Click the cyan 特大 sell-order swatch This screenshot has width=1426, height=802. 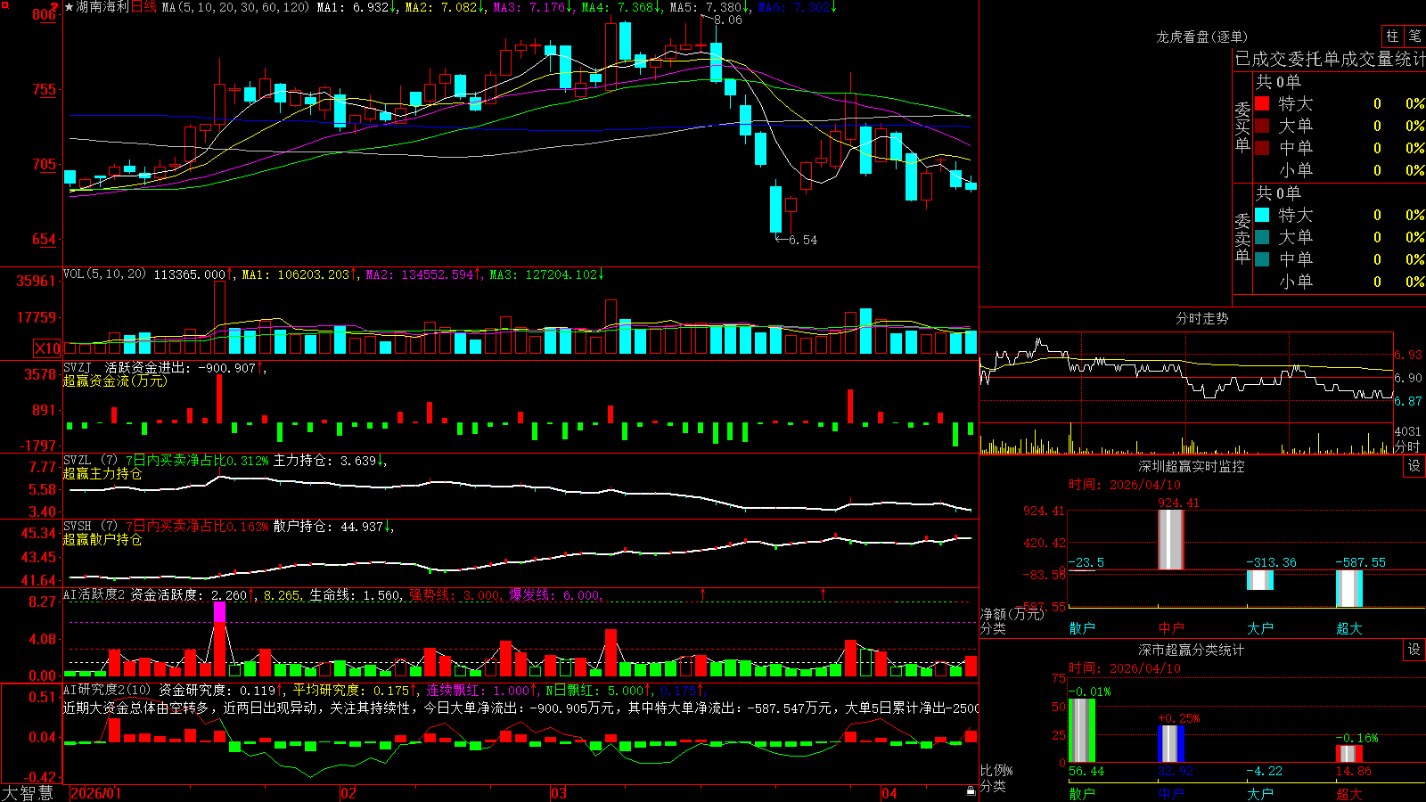tap(1262, 215)
